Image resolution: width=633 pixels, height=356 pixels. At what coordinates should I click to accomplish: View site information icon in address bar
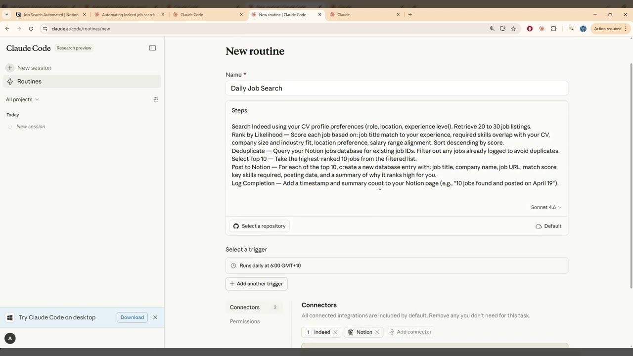[x=45, y=29]
